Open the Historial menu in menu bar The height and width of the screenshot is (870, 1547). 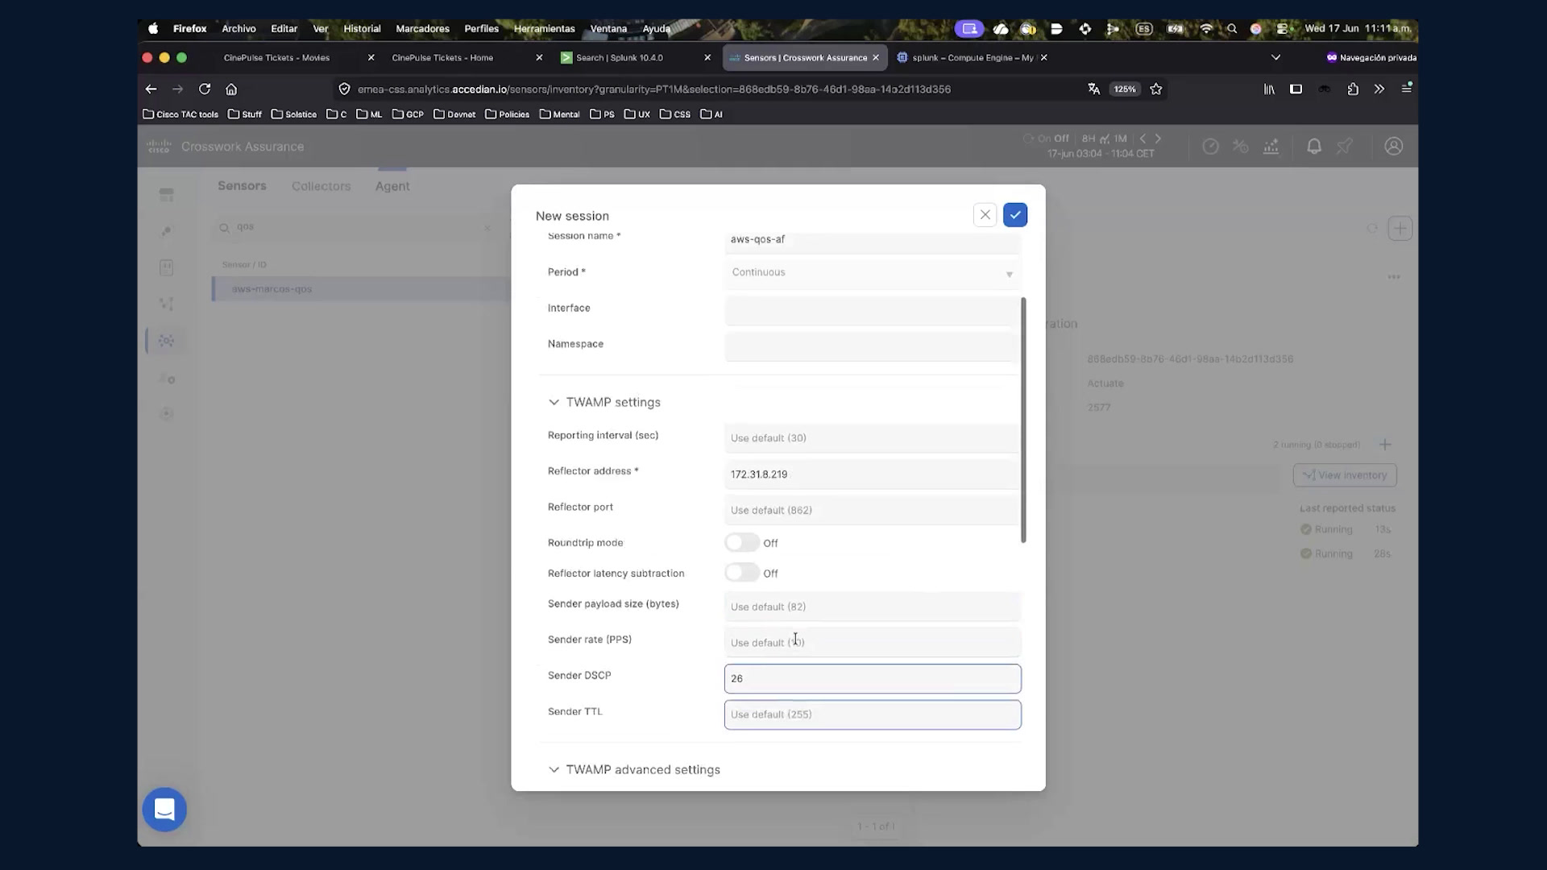362,28
